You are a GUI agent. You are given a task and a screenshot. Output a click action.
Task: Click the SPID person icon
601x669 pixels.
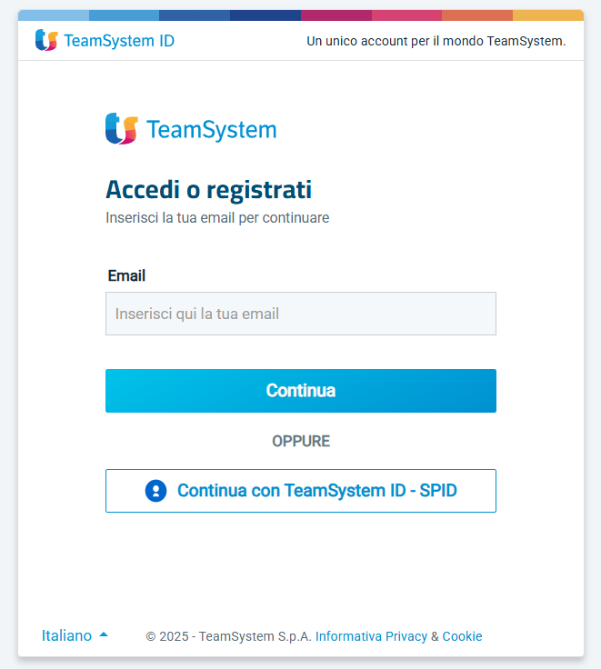coord(155,491)
